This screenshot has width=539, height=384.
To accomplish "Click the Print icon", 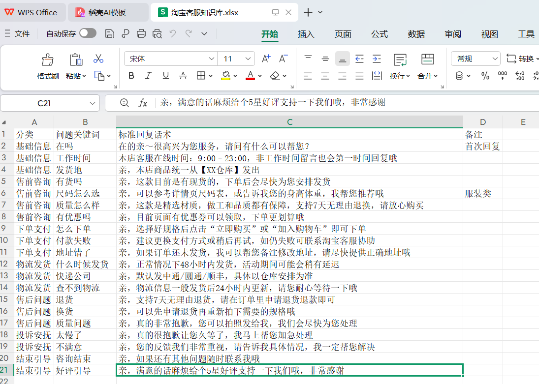I will [141, 33].
